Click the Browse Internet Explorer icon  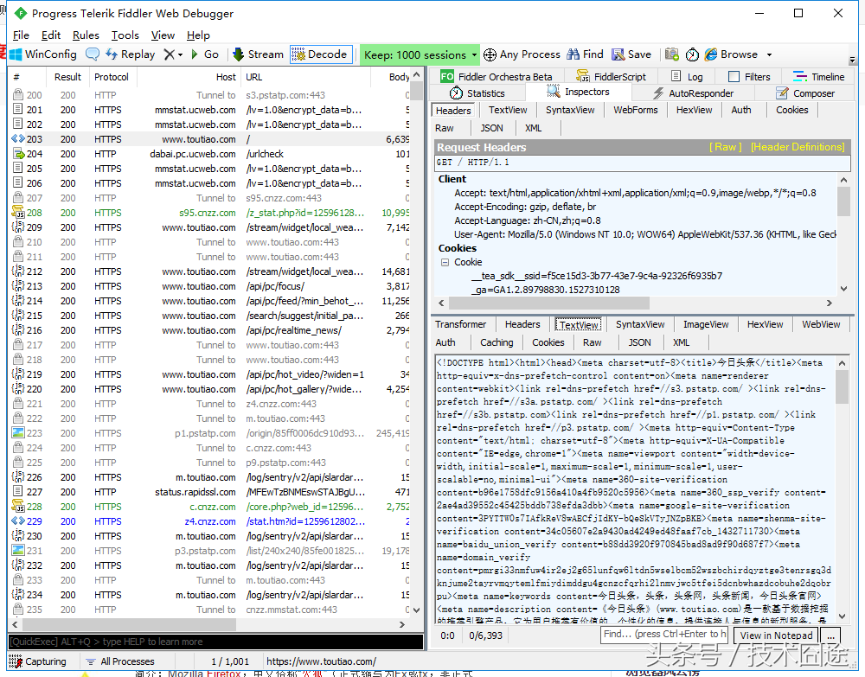[711, 54]
